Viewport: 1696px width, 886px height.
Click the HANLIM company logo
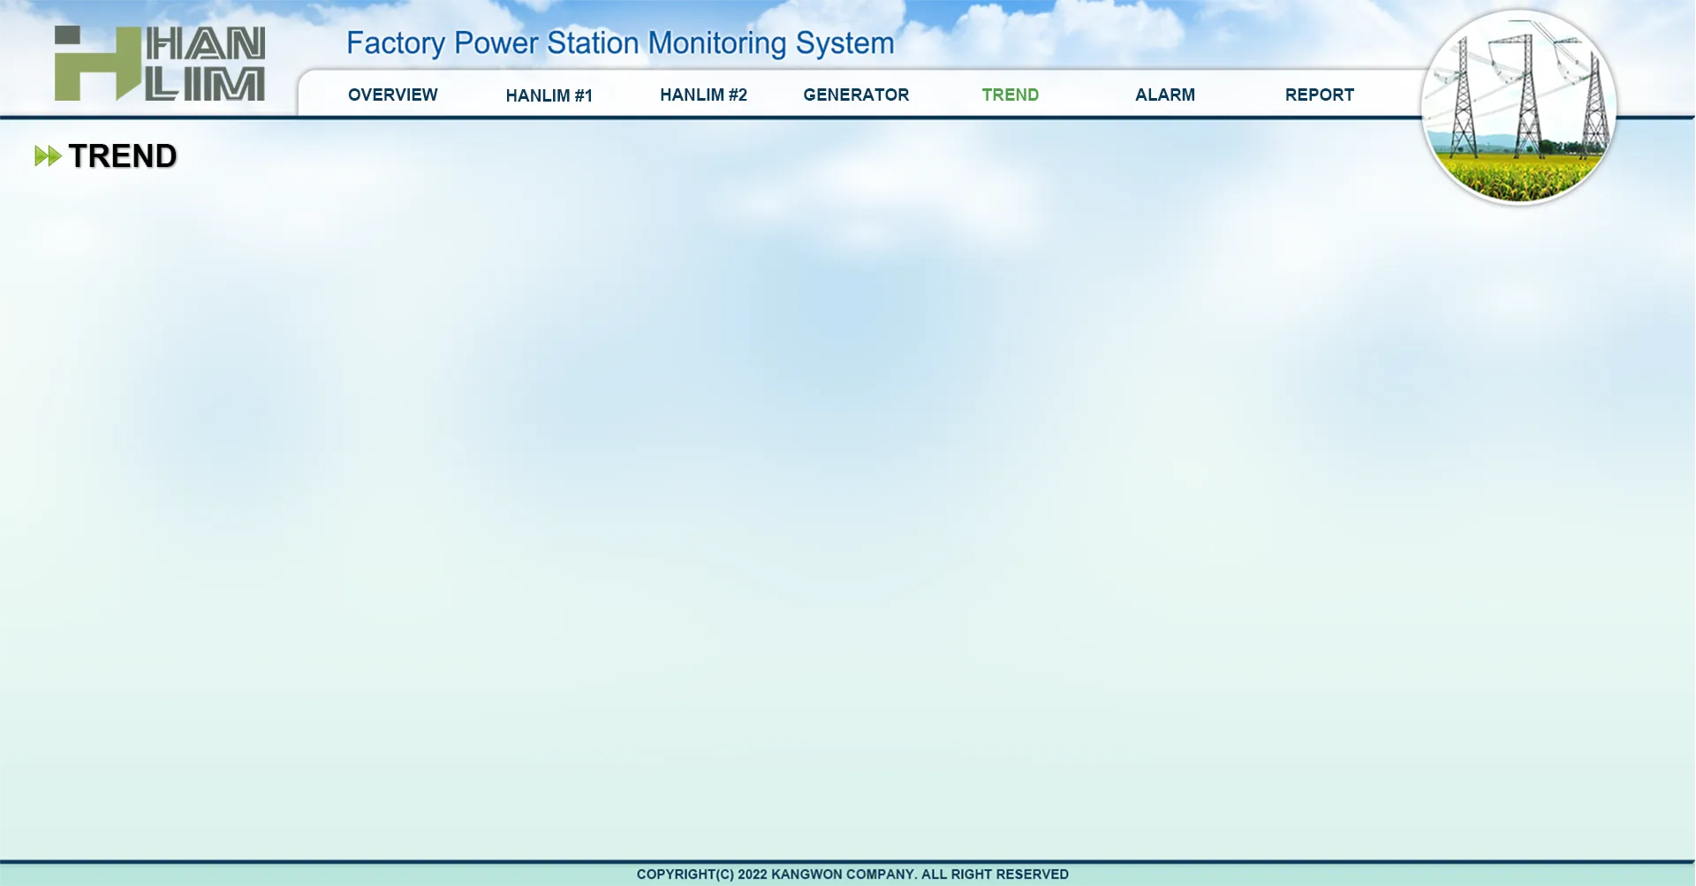[x=160, y=63]
